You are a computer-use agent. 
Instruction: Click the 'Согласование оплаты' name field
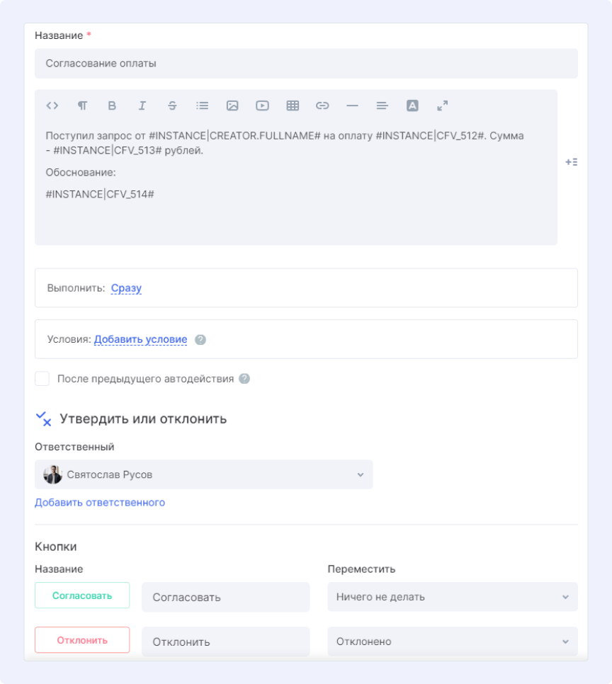click(x=306, y=64)
